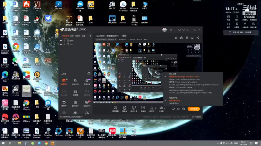Click the 检测扬声器 menu entry
Image resolution: width=261 pixels, height=146 pixels.
click(x=173, y=98)
